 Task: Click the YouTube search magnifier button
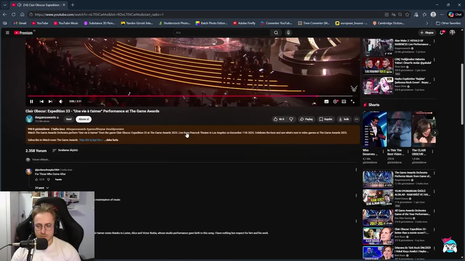[276, 33]
